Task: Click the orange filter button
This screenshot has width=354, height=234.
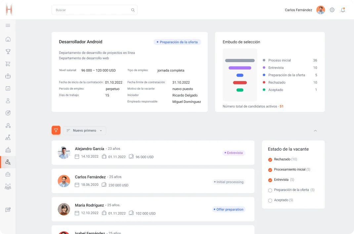Action: [x=56, y=130]
